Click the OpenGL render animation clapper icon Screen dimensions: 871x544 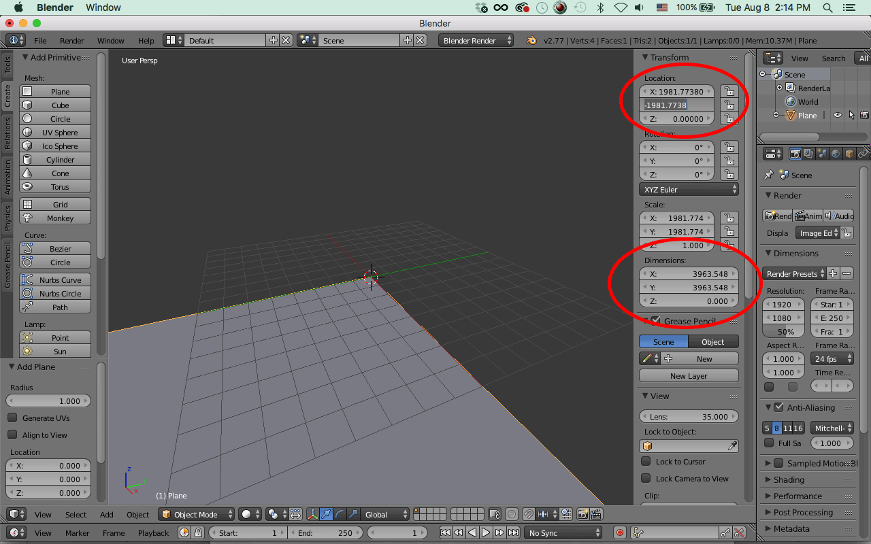(x=596, y=514)
